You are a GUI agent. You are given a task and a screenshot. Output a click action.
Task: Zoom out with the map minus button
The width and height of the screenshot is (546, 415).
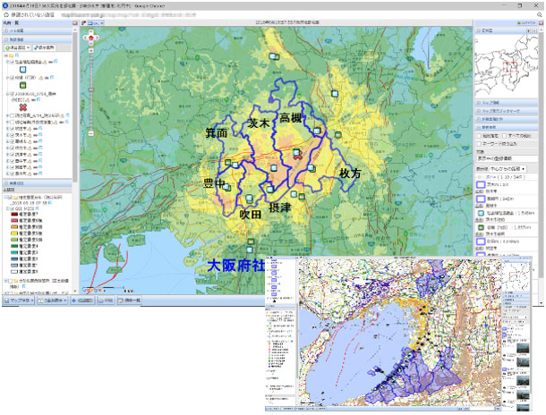tap(91, 133)
